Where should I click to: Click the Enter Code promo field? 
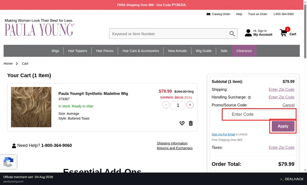261,115
